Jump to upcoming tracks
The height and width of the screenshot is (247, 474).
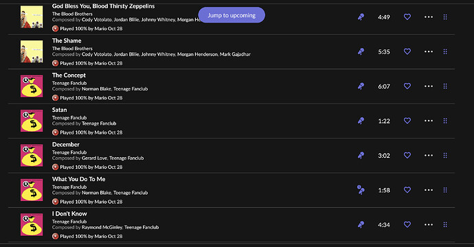point(232,15)
